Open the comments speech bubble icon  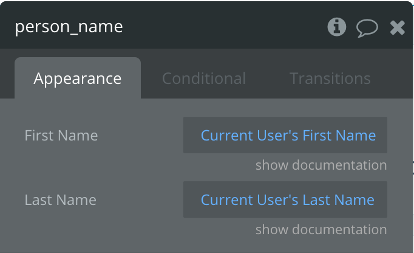pyautogui.click(x=367, y=28)
